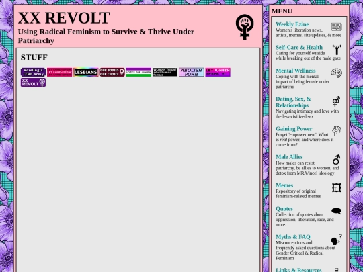The height and width of the screenshot is (272, 363).
Task: Open the Myths & FAQ link
Action: (x=293, y=237)
